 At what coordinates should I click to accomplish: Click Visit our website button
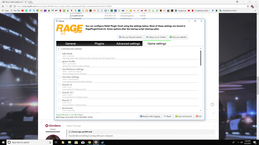[178, 37]
